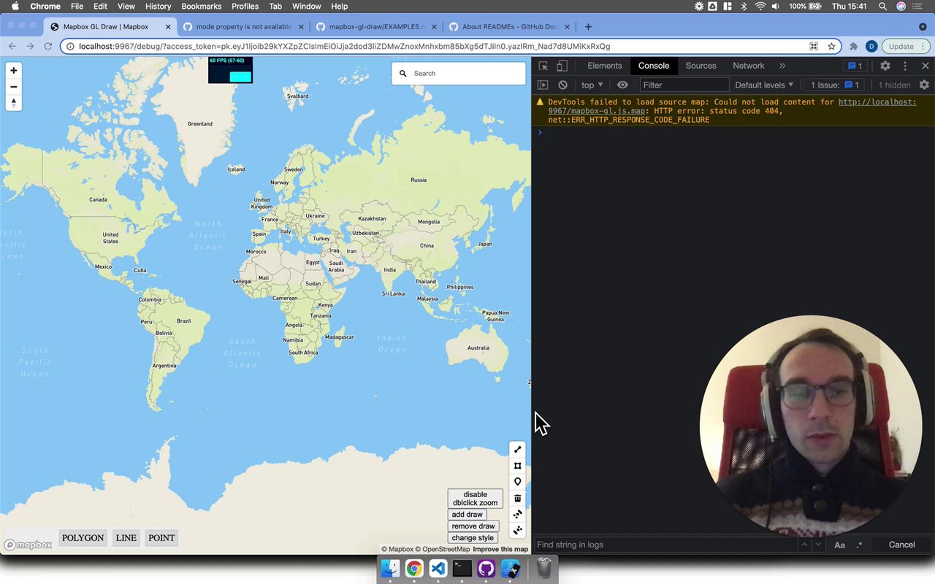This screenshot has height=584, width=935.
Task: Open the Profiles menu
Action: coord(245,7)
